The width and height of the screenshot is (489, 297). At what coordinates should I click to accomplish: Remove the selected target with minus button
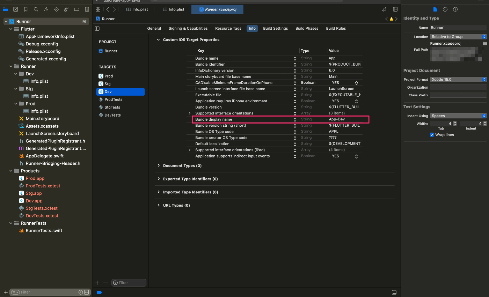105,283
